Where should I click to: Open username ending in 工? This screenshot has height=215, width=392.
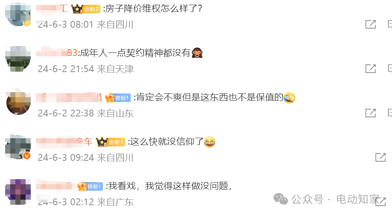click(x=52, y=9)
